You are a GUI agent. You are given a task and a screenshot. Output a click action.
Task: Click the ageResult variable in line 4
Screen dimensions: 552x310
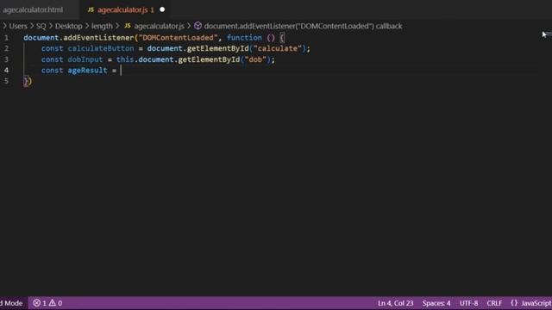88,71
